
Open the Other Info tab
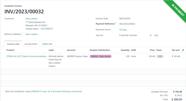pos(47,44)
